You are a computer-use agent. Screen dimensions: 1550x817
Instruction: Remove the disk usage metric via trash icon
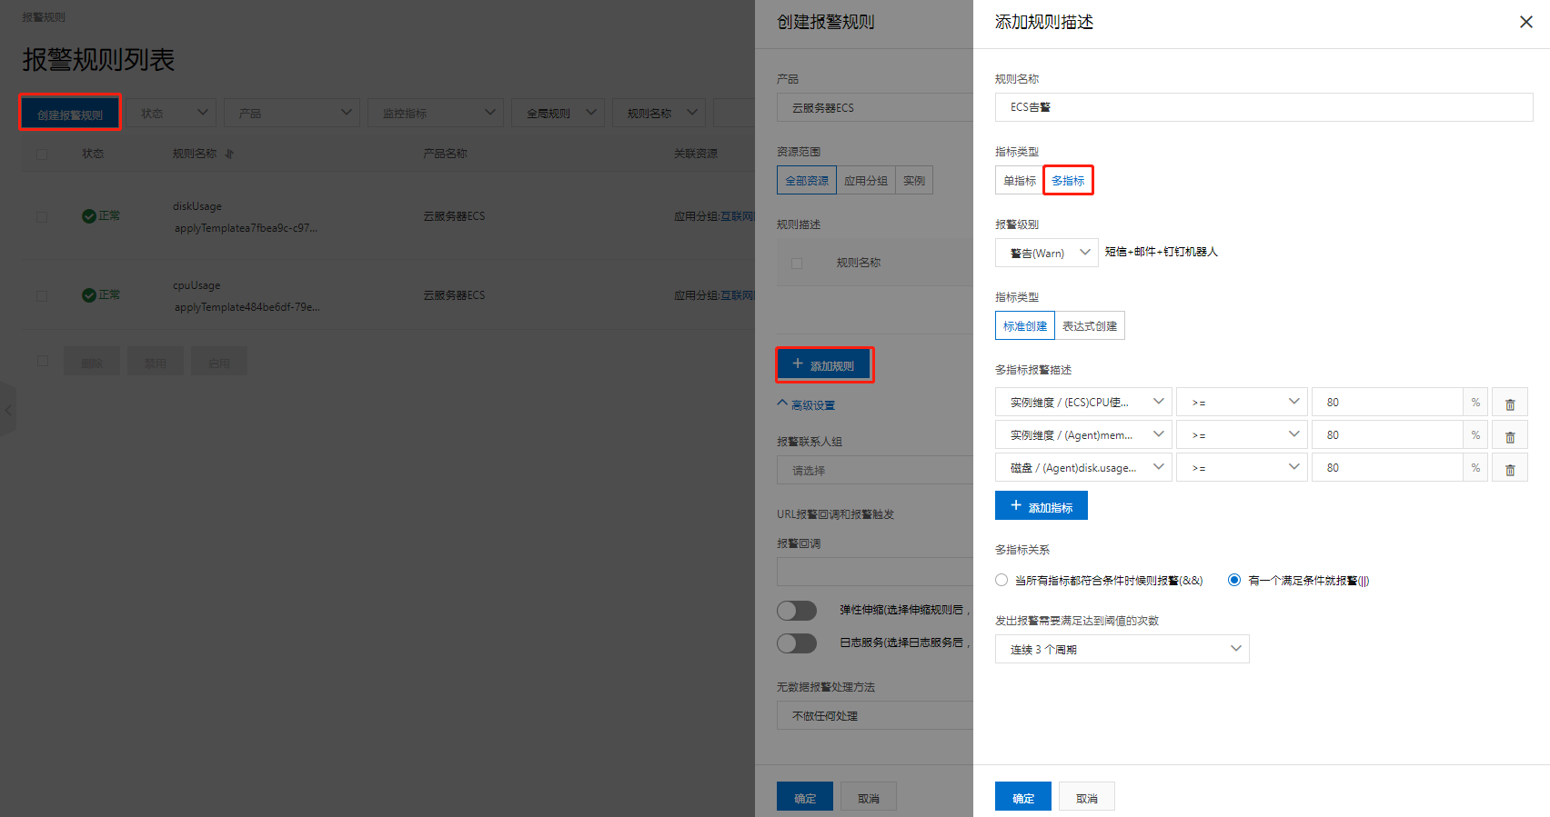coord(1510,468)
